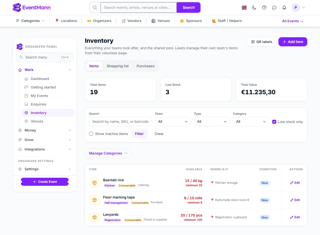This screenshot has width=320, height=235.
Task: Click the Organizer Panel logo icon
Action: (19, 47)
